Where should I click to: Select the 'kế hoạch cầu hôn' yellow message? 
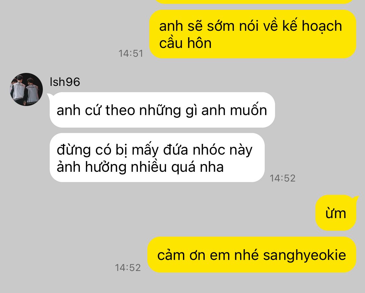click(252, 34)
